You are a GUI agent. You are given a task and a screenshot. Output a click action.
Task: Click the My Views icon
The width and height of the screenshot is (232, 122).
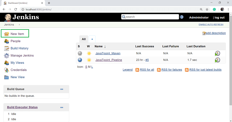(x=6, y=63)
